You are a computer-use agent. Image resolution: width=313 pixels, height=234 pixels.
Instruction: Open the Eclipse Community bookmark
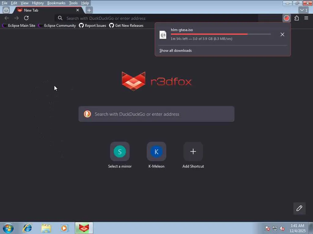coord(57,26)
